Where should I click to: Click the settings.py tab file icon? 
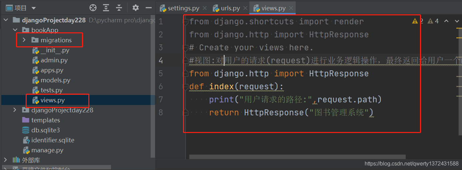(163, 8)
